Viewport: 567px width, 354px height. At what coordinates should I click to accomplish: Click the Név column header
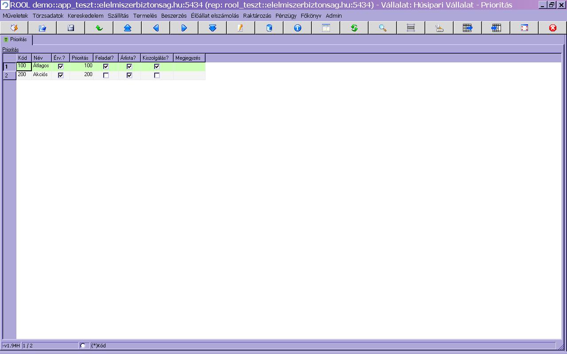tap(42, 58)
